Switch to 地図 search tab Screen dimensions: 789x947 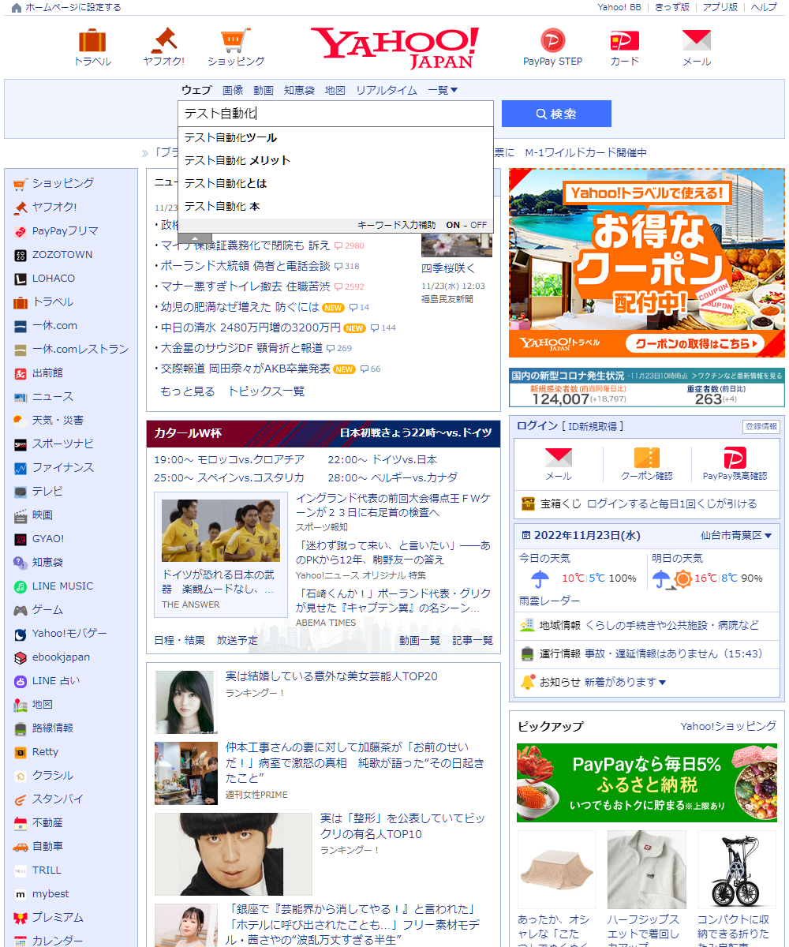(335, 90)
